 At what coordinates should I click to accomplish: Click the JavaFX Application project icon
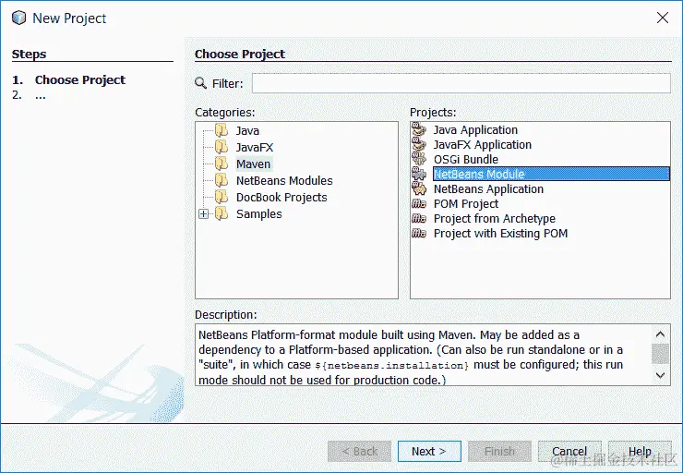[x=419, y=144]
